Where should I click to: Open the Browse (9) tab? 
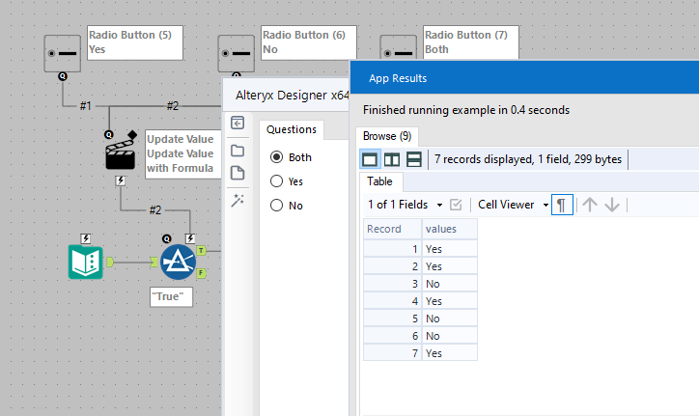(387, 136)
